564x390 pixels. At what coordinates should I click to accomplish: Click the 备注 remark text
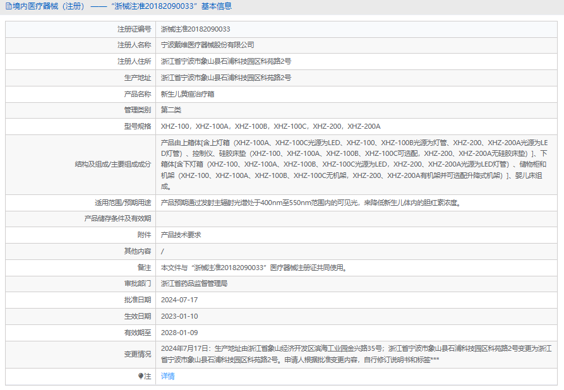pyautogui.click(x=253, y=268)
